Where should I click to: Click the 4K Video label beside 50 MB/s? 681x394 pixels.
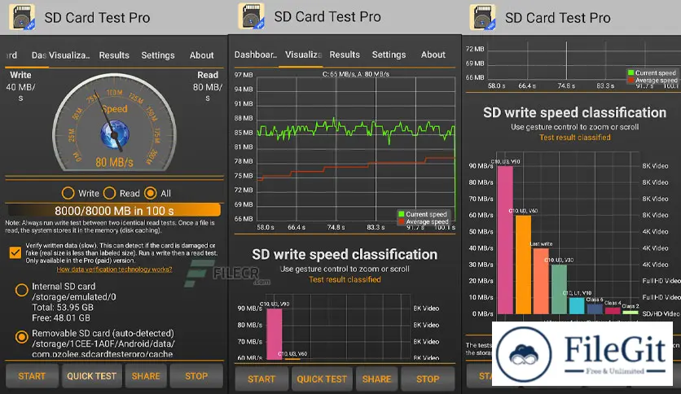(656, 232)
